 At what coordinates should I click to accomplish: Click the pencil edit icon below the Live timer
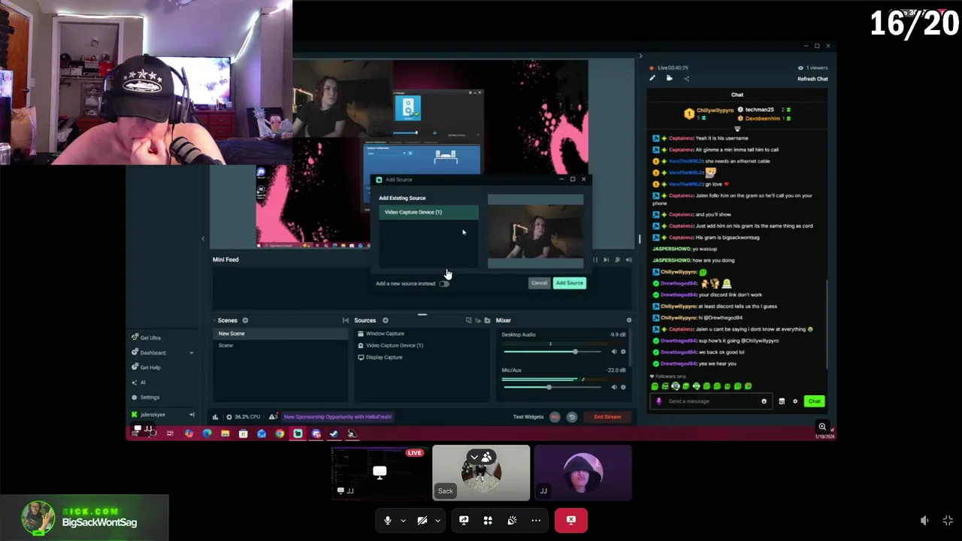(652, 78)
